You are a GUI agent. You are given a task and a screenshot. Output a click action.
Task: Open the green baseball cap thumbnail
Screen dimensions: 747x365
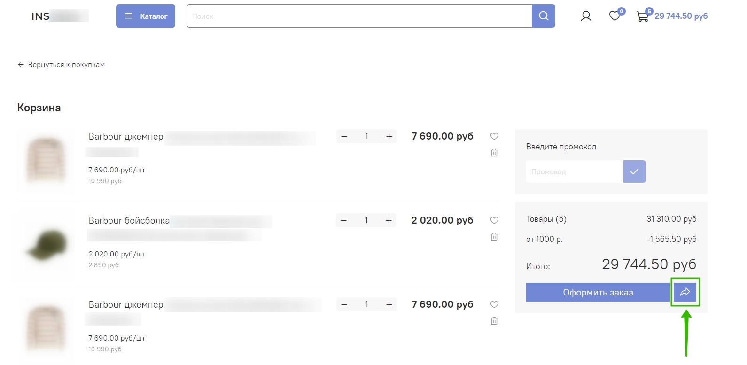[x=46, y=245]
